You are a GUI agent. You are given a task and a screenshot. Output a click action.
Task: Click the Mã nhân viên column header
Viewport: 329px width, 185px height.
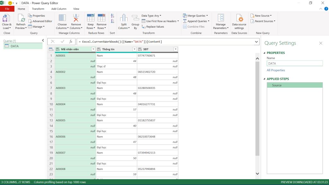pos(75,49)
